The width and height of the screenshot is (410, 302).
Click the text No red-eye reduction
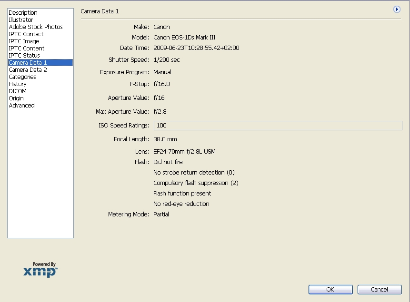pos(181,204)
